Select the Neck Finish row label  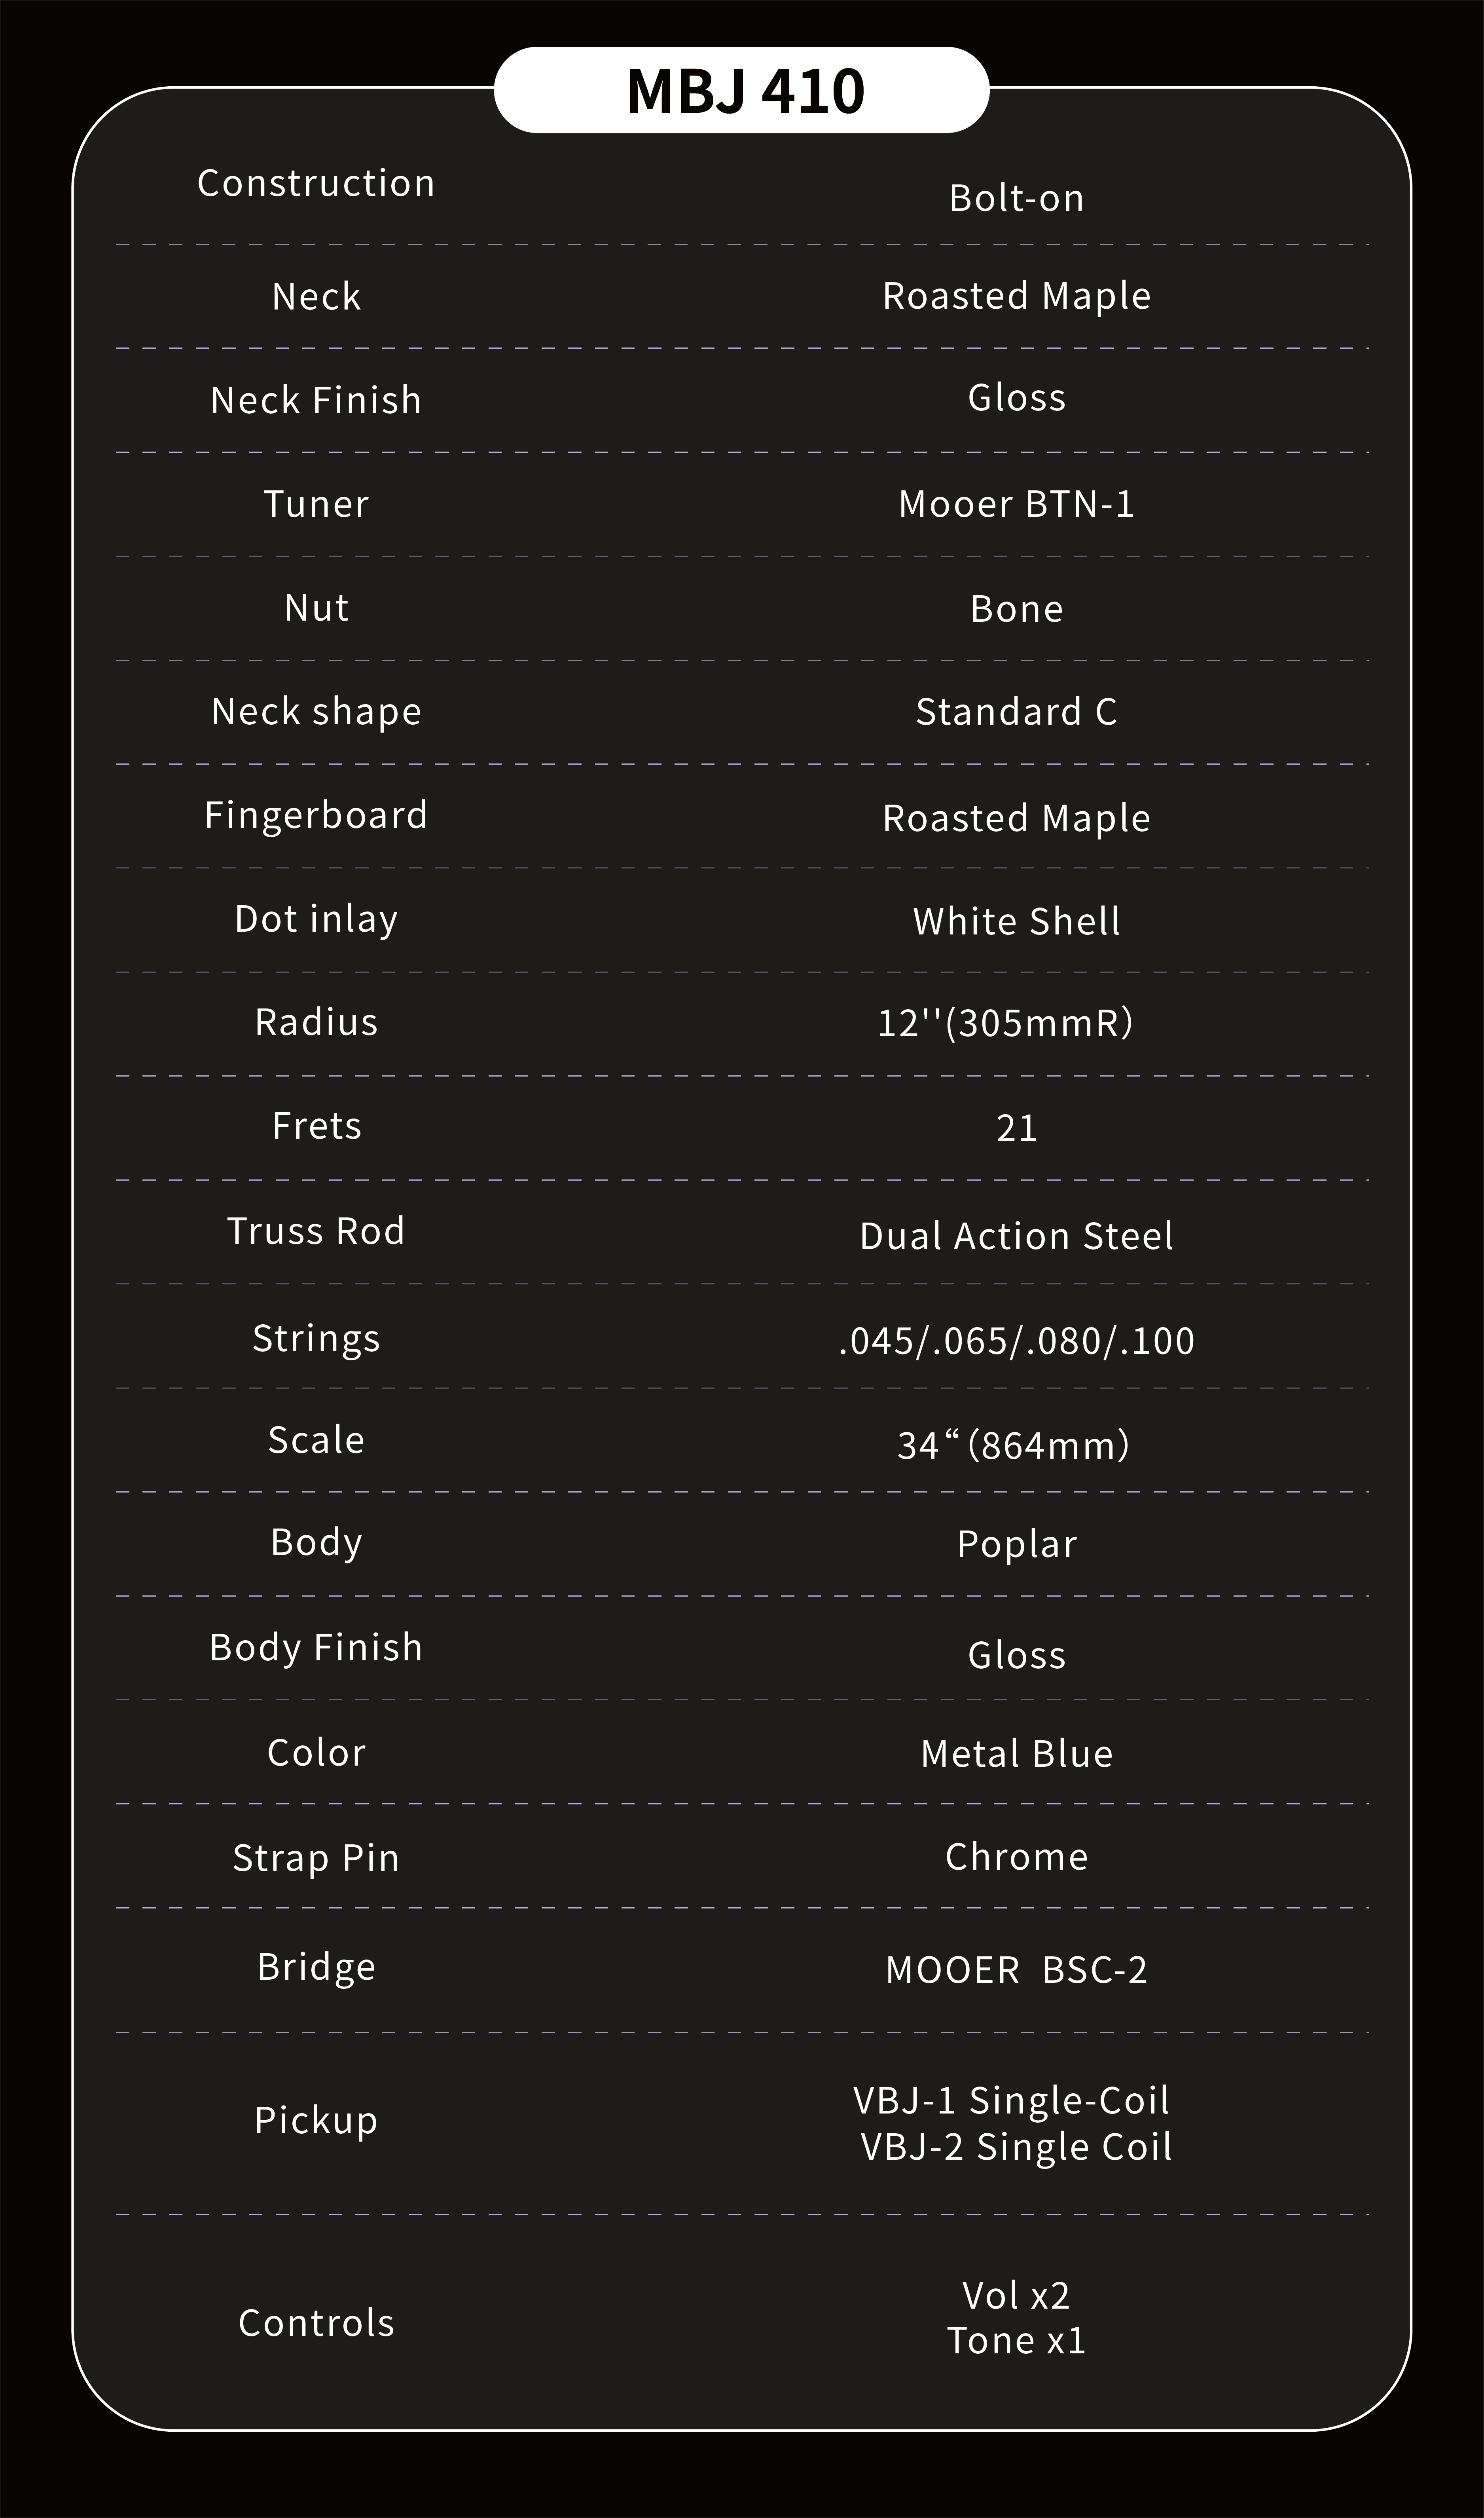316,400
